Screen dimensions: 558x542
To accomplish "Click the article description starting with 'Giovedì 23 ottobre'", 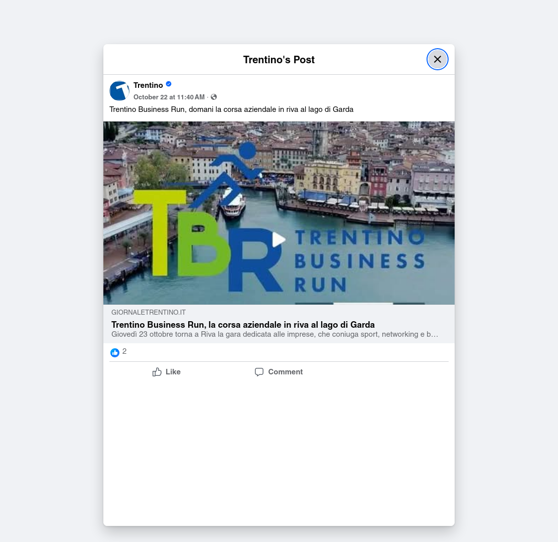I will click(x=274, y=335).
